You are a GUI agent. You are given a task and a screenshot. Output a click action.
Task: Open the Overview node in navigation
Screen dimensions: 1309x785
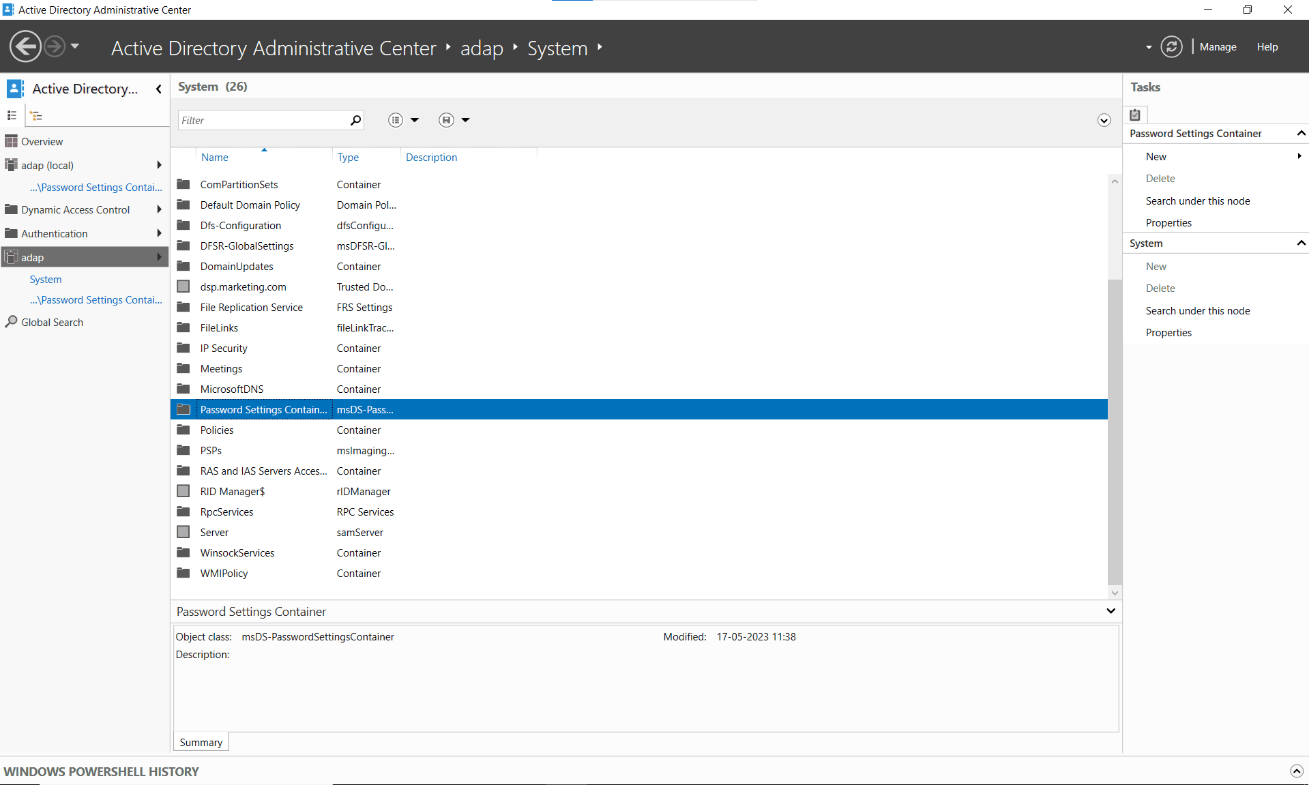[42, 141]
